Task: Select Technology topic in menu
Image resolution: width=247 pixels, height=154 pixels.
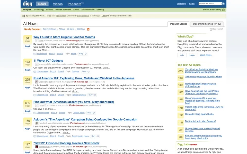Action: (39, 9)
